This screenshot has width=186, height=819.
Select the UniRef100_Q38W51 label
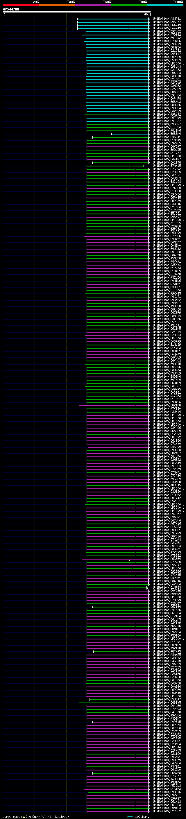point(167,239)
